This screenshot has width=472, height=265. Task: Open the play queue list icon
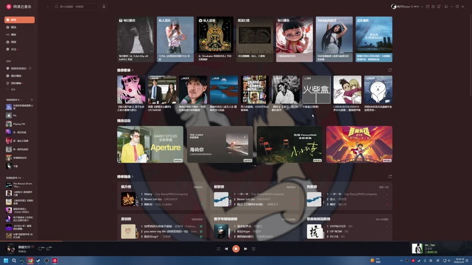coord(254,249)
